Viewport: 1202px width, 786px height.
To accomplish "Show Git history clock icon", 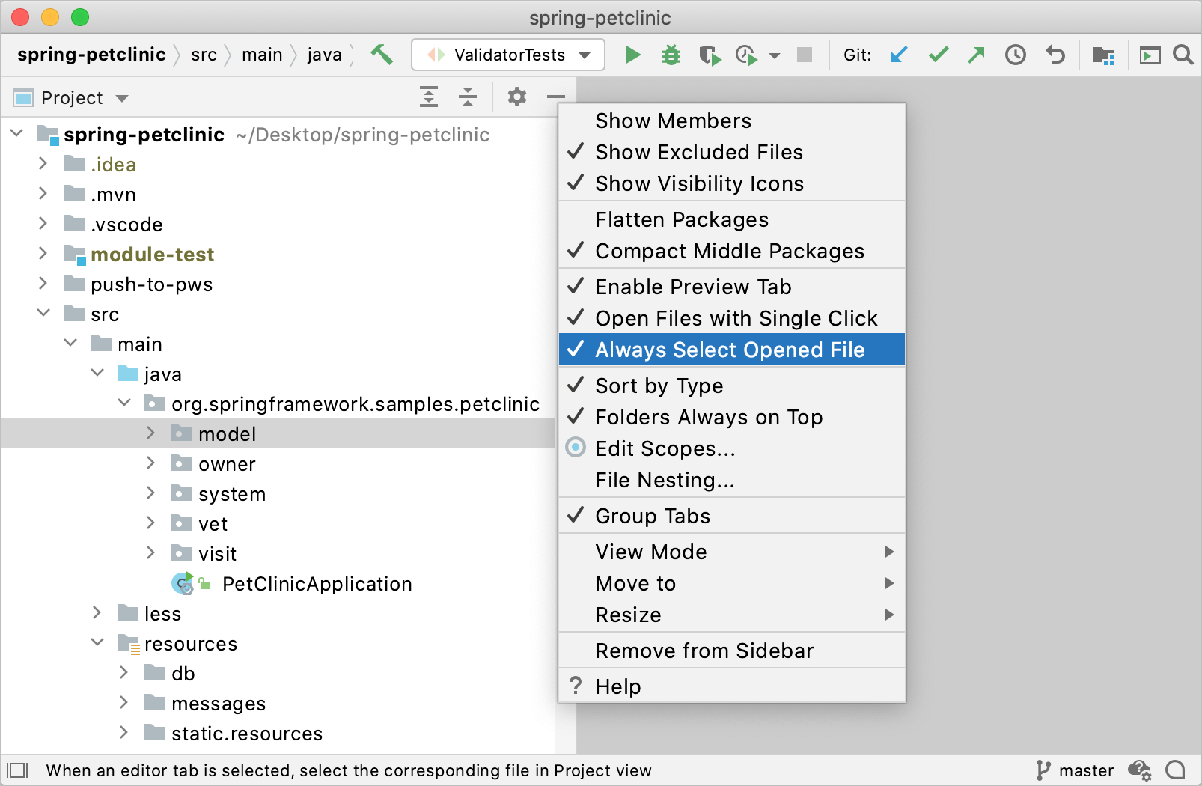I will [1016, 55].
